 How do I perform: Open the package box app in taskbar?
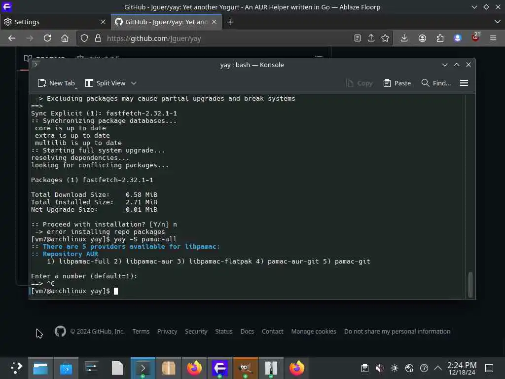coord(169,368)
